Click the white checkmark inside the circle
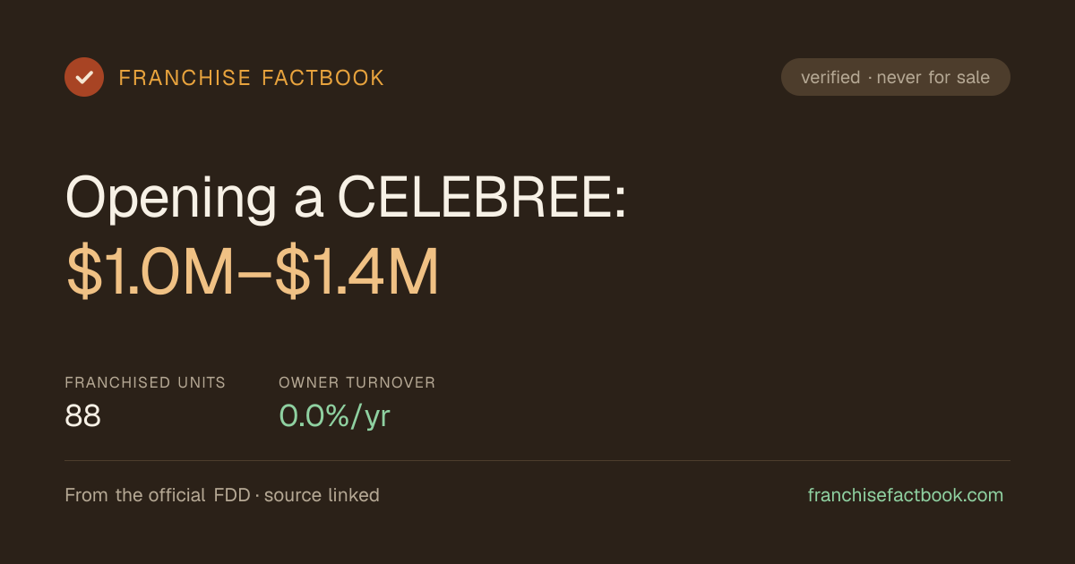This screenshot has width=1075, height=564. (x=84, y=77)
